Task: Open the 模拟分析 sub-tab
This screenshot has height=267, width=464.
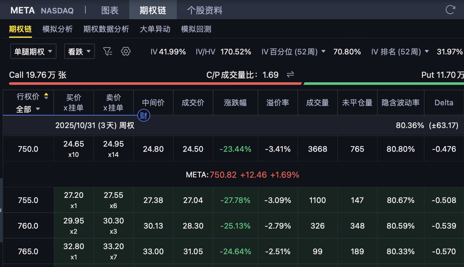Action: (57, 29)
